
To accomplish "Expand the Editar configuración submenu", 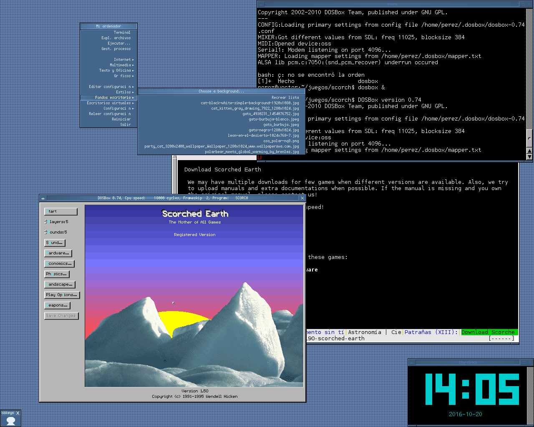I will 108,87.
